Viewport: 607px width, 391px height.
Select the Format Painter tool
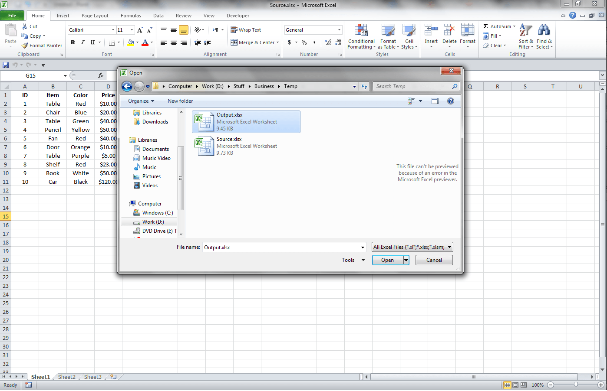pos(42,45)
